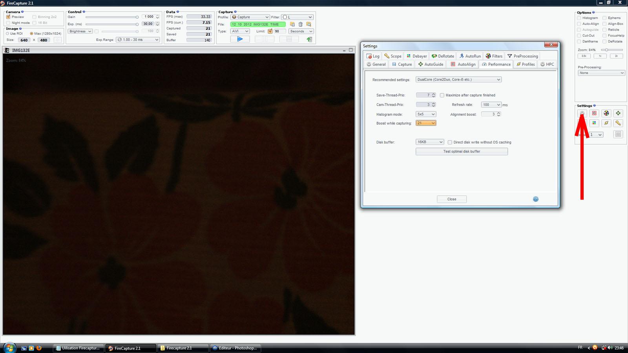Enable Night mode checkbox
628x353 pixels.
(8, 23)
